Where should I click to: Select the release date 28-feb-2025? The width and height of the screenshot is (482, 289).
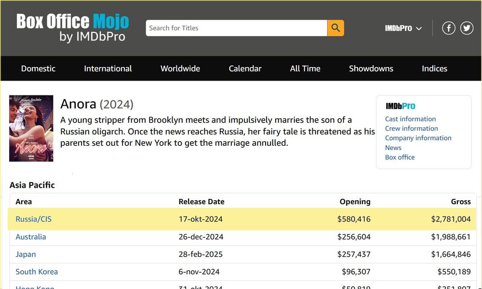coord(201,254)
